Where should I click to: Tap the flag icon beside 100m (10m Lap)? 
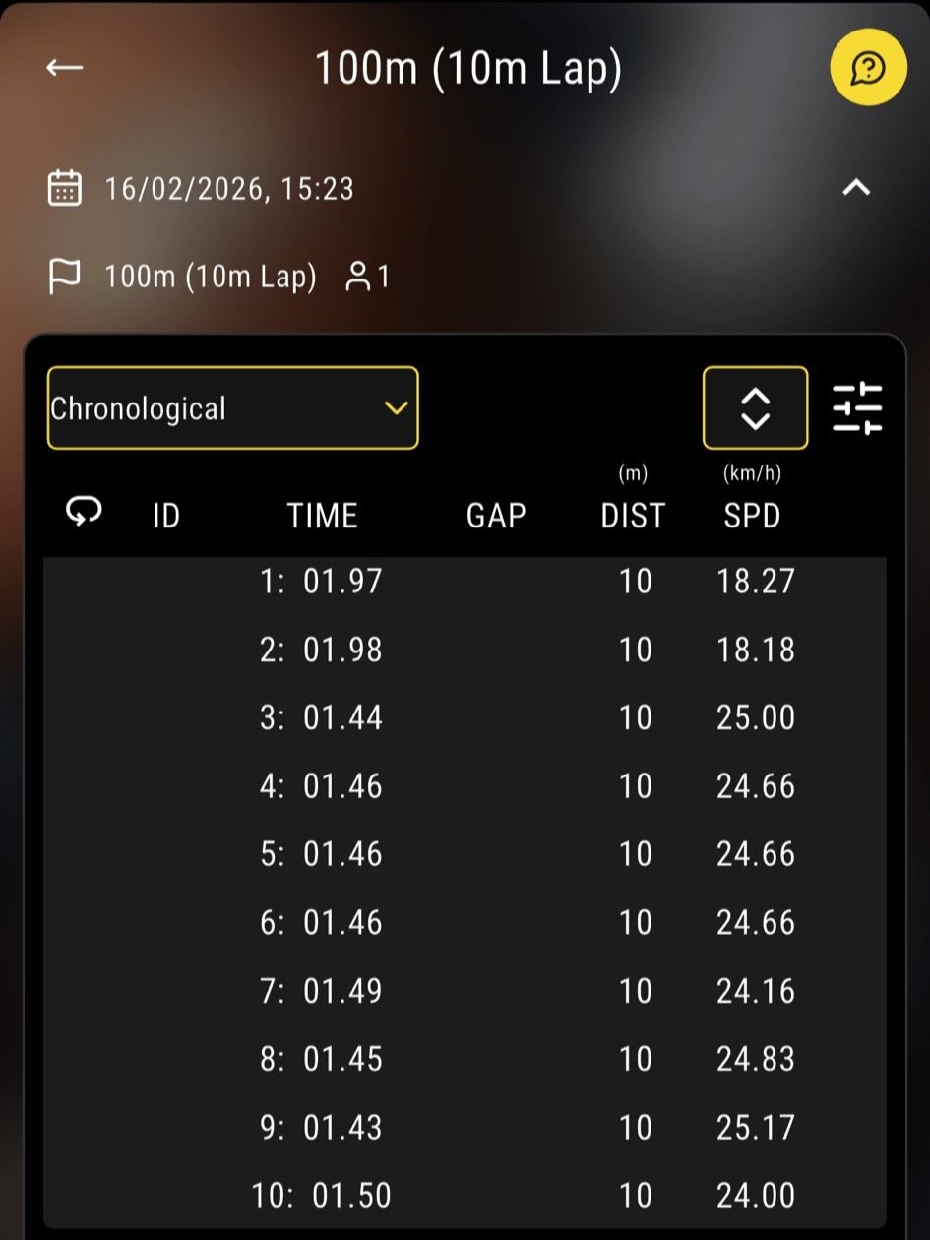click(x=65, y=277)
